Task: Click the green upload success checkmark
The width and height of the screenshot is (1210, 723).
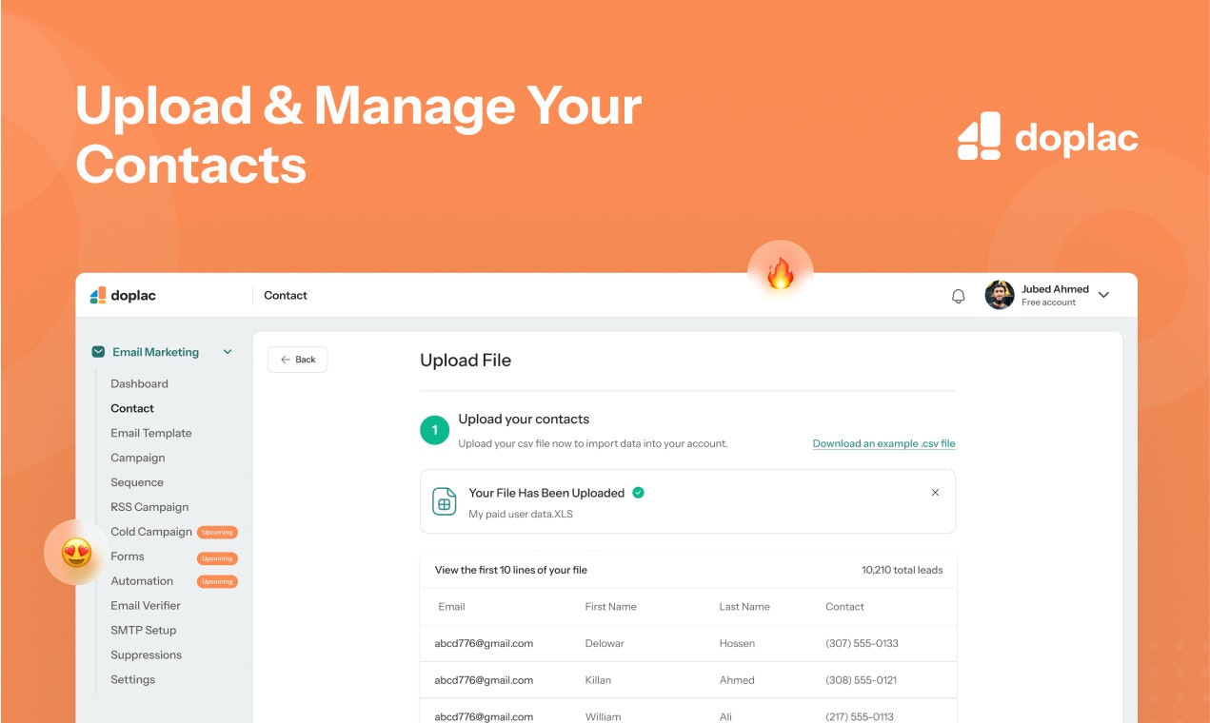Action: point(638,493)
